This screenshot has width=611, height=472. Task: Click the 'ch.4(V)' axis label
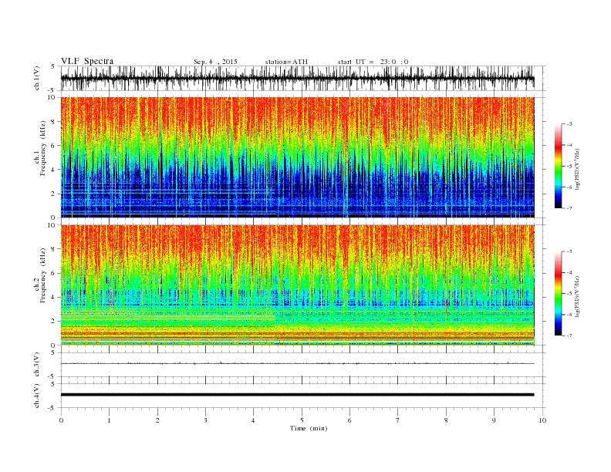37,396
